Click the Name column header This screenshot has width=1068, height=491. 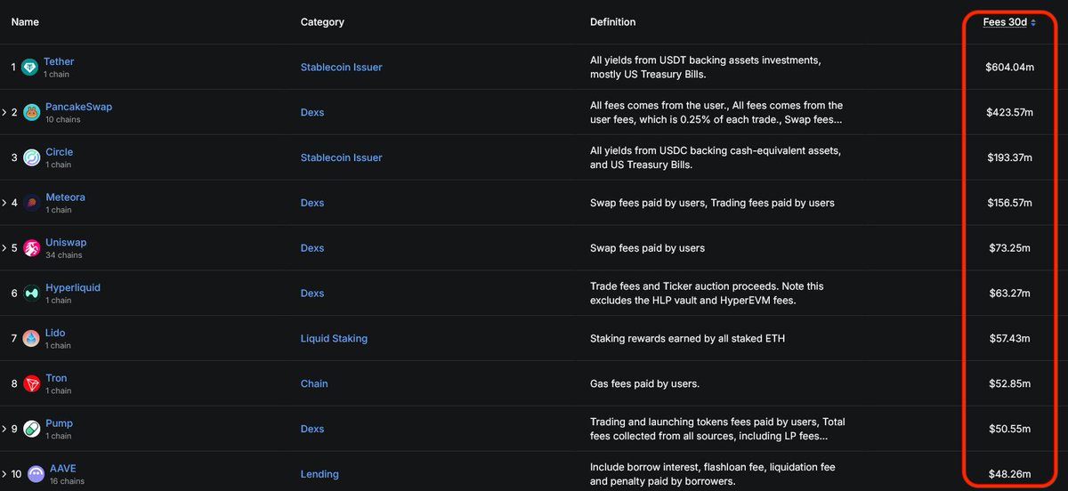click(25, 22)
